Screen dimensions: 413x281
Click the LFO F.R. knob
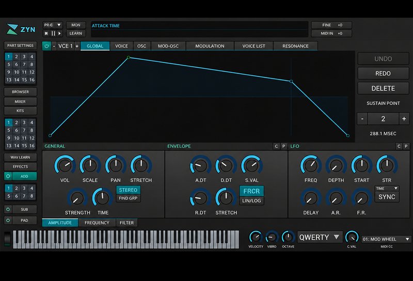tap(362, 198)
